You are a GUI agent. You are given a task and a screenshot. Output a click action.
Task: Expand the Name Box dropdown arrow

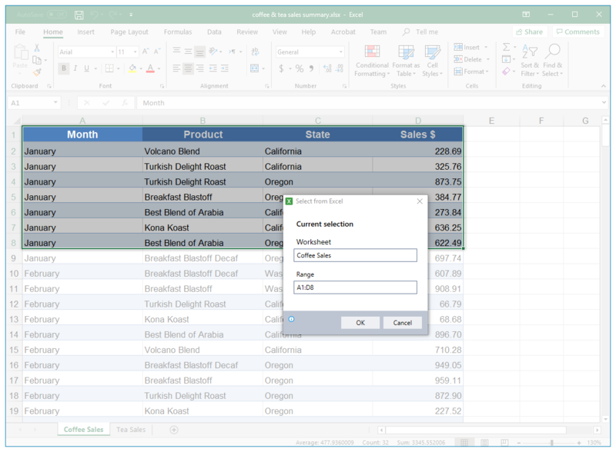click(x=55, y=102)
